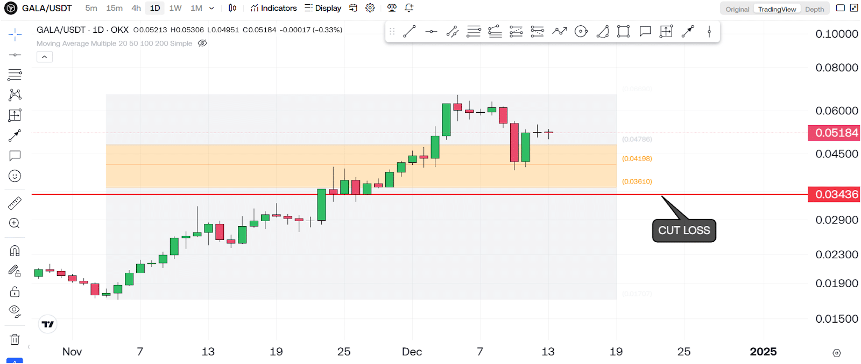Open the price range tool in left sidebar
The height and width of the screenshot is (364, 861).
tap(15, 115)
